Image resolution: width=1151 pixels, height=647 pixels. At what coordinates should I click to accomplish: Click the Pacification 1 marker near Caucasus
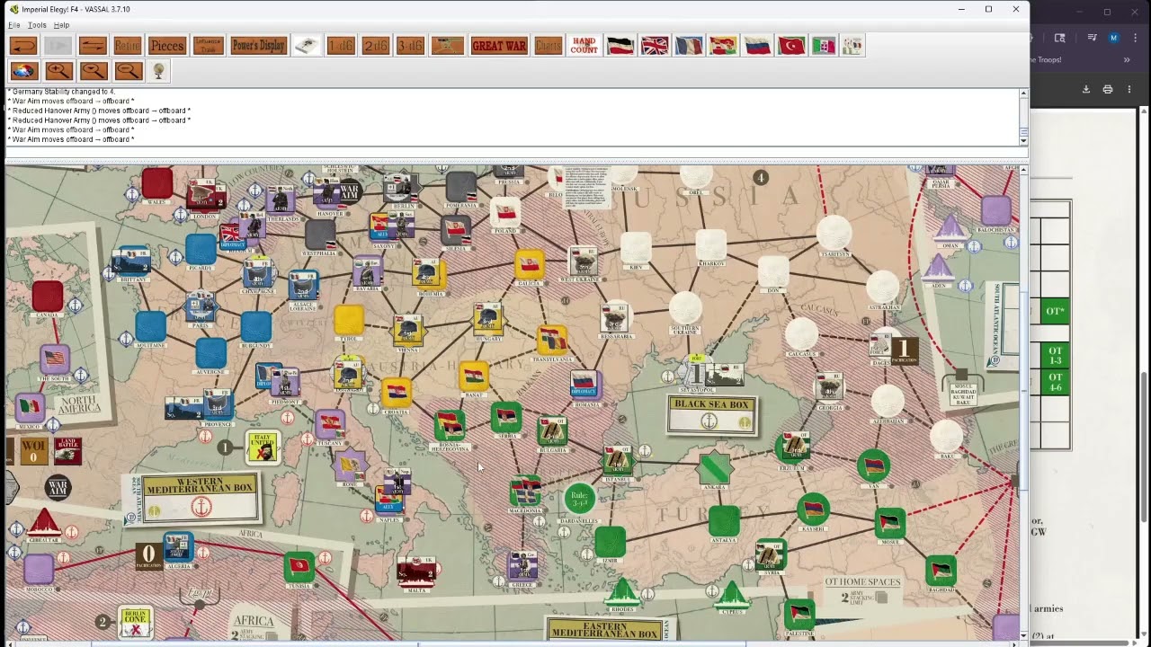(x=904, y=350)
